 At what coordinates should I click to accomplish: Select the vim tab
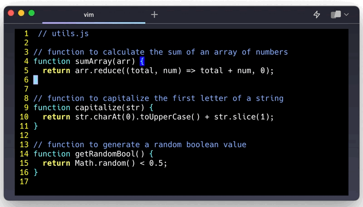89,15
